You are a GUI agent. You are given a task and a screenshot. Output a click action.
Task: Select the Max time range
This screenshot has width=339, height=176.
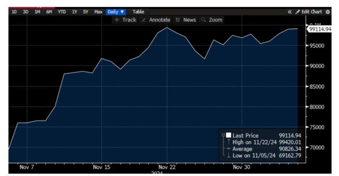click(x=98, y=12)
